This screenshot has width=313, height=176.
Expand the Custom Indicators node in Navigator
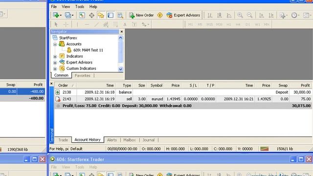click(55, 69)
